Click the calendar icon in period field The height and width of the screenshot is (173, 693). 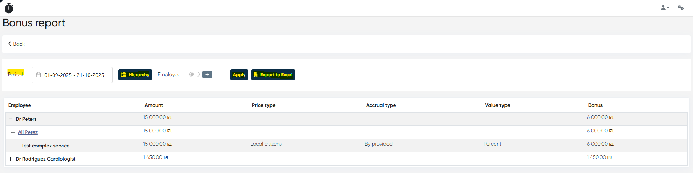[x=38, y=75]
